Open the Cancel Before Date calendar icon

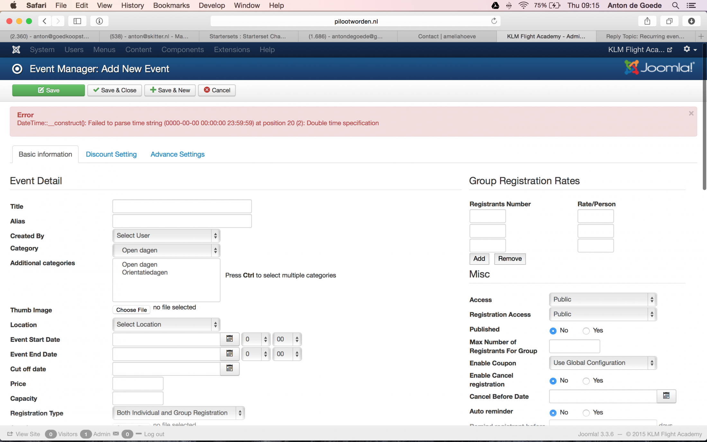coord(666,396)
